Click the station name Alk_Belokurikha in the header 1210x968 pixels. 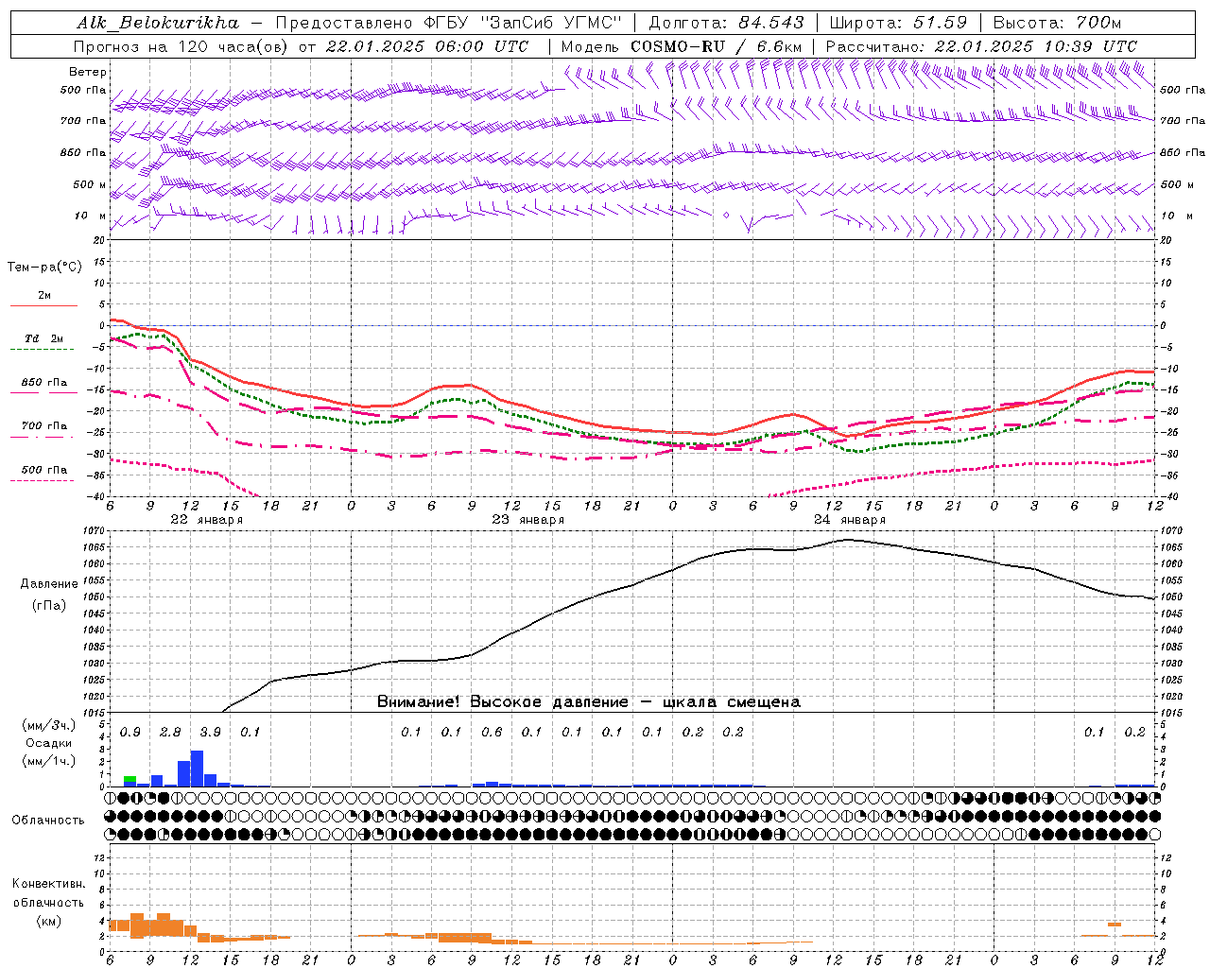[158, 23]
